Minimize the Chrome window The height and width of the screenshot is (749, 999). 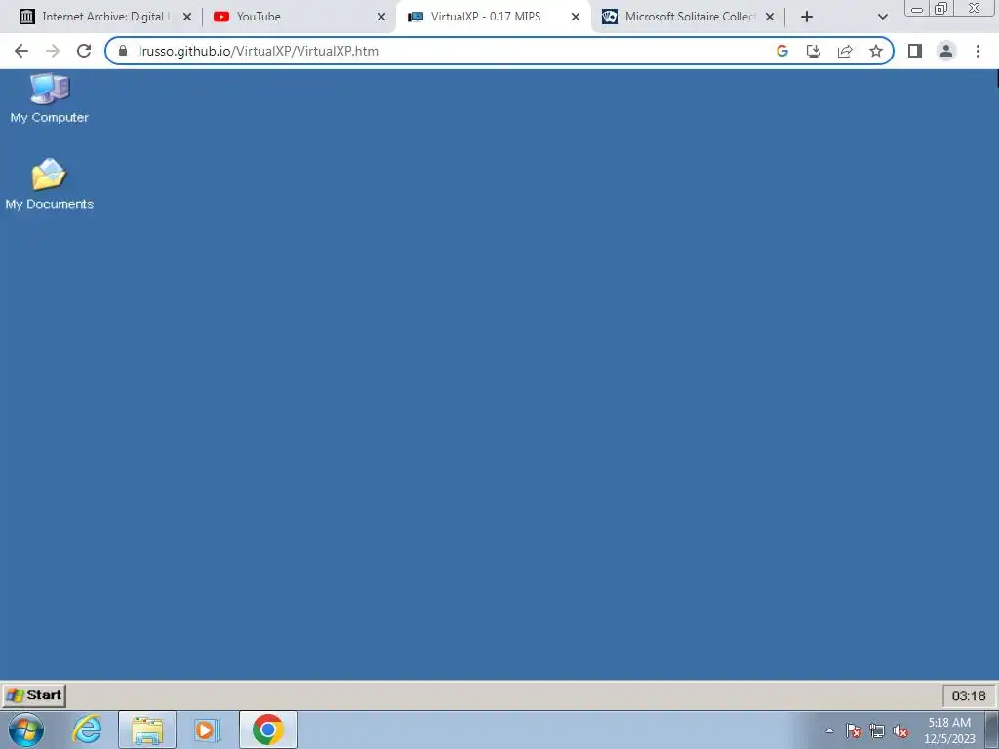917,9
